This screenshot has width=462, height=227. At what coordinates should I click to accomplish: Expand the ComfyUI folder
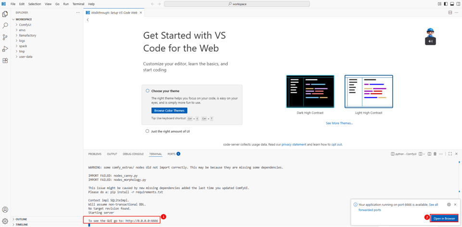25,25
